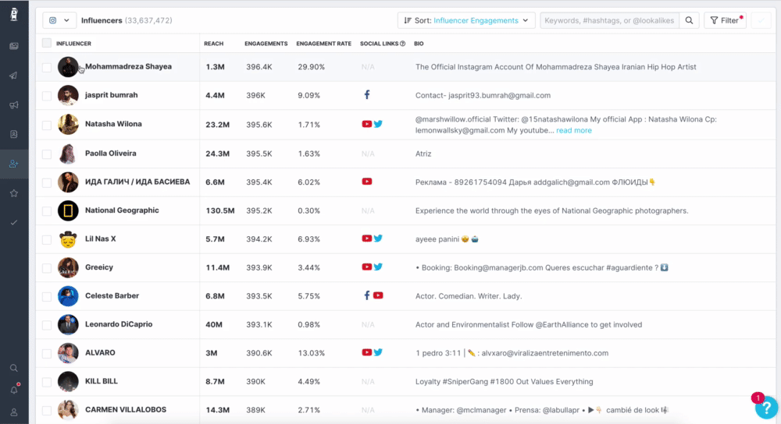Open Celeste Barber's Facebook icon

pyautogui.click(x=366, y=295)
